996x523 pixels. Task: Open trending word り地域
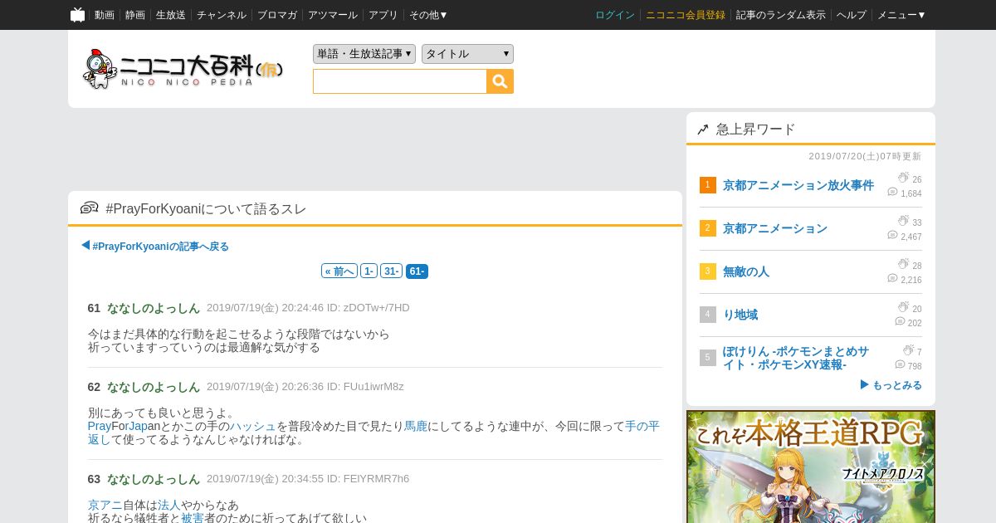point(740,315)
